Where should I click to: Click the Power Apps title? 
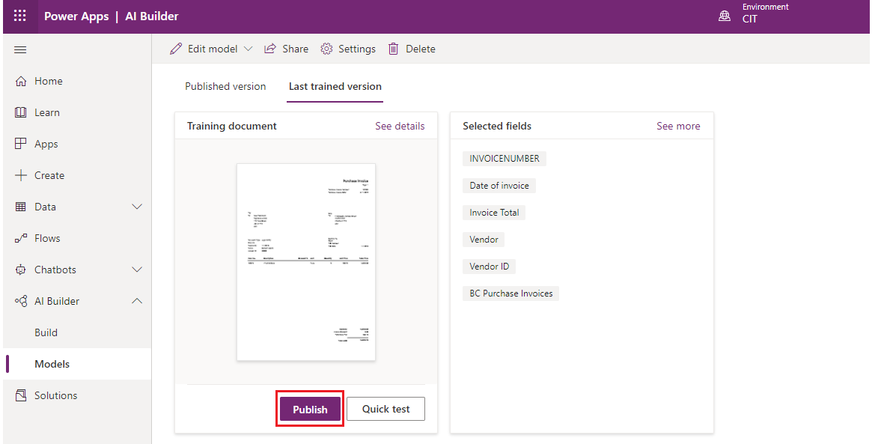click(76, 16)
